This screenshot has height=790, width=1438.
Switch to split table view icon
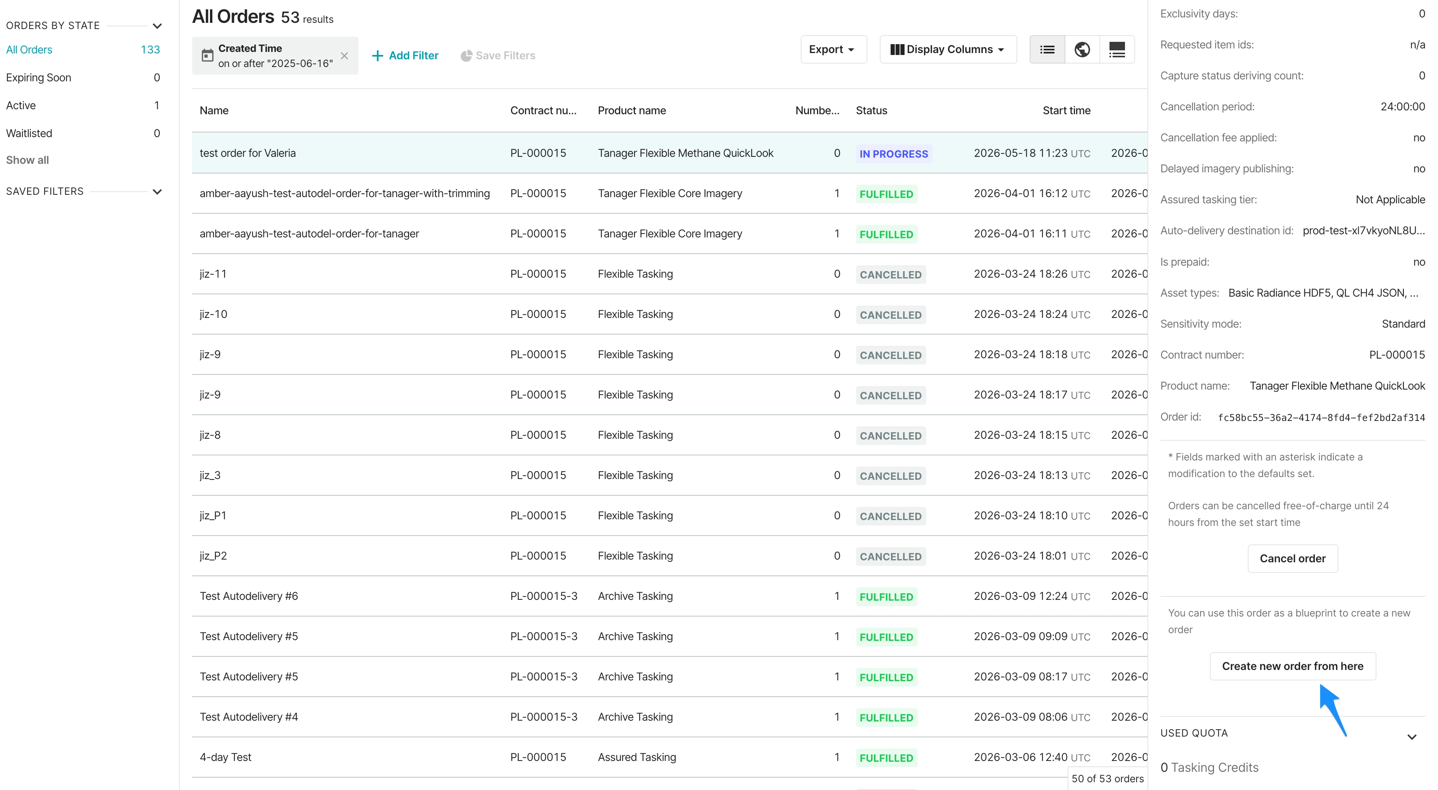click(x=1116, y=50)
